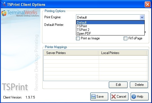This screenshot has width=152, height=103.
Task: Enable Print as Image checkbox
Action: point(78,38)
